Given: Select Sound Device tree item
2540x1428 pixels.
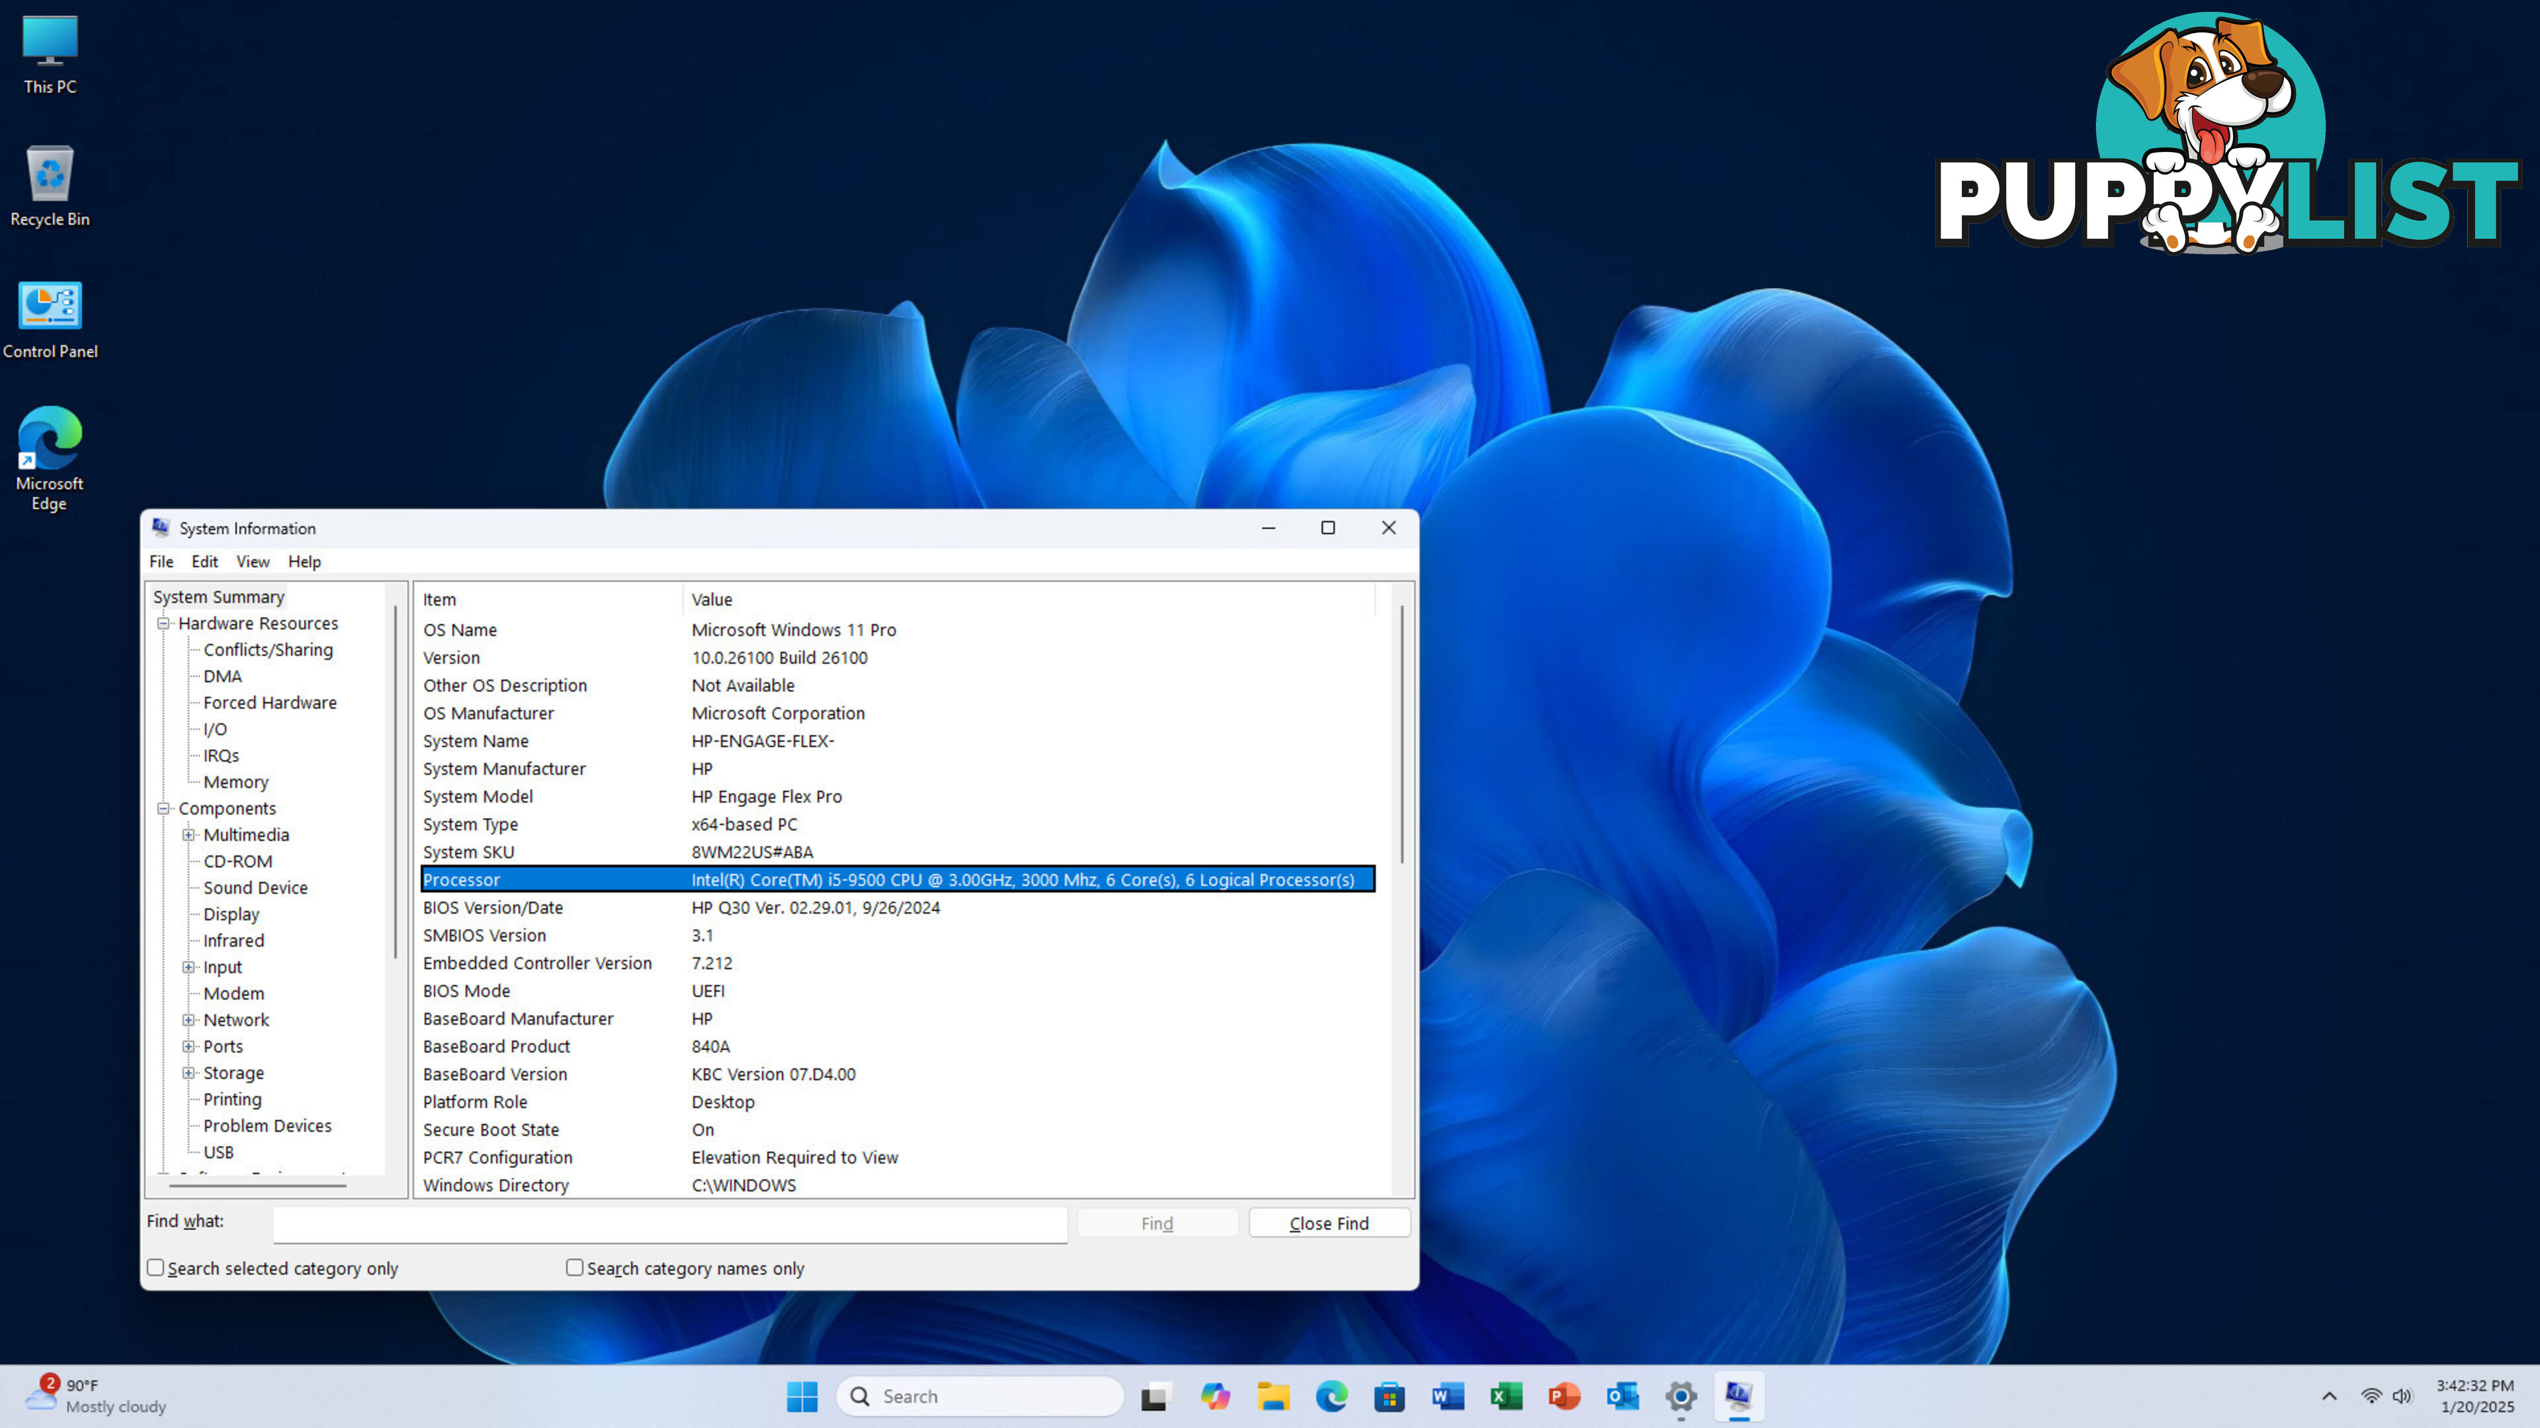Looking at the screenshot, I should coord(255,888).
